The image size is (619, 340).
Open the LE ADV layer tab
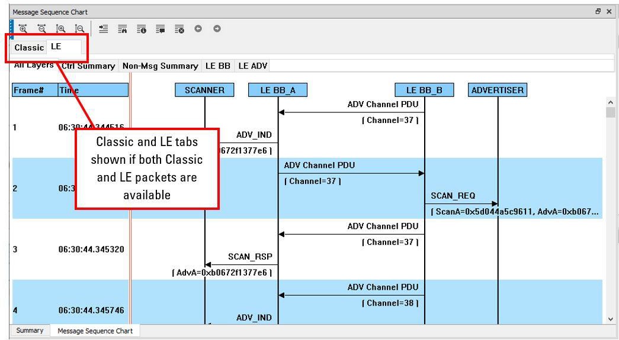[253, 66]
